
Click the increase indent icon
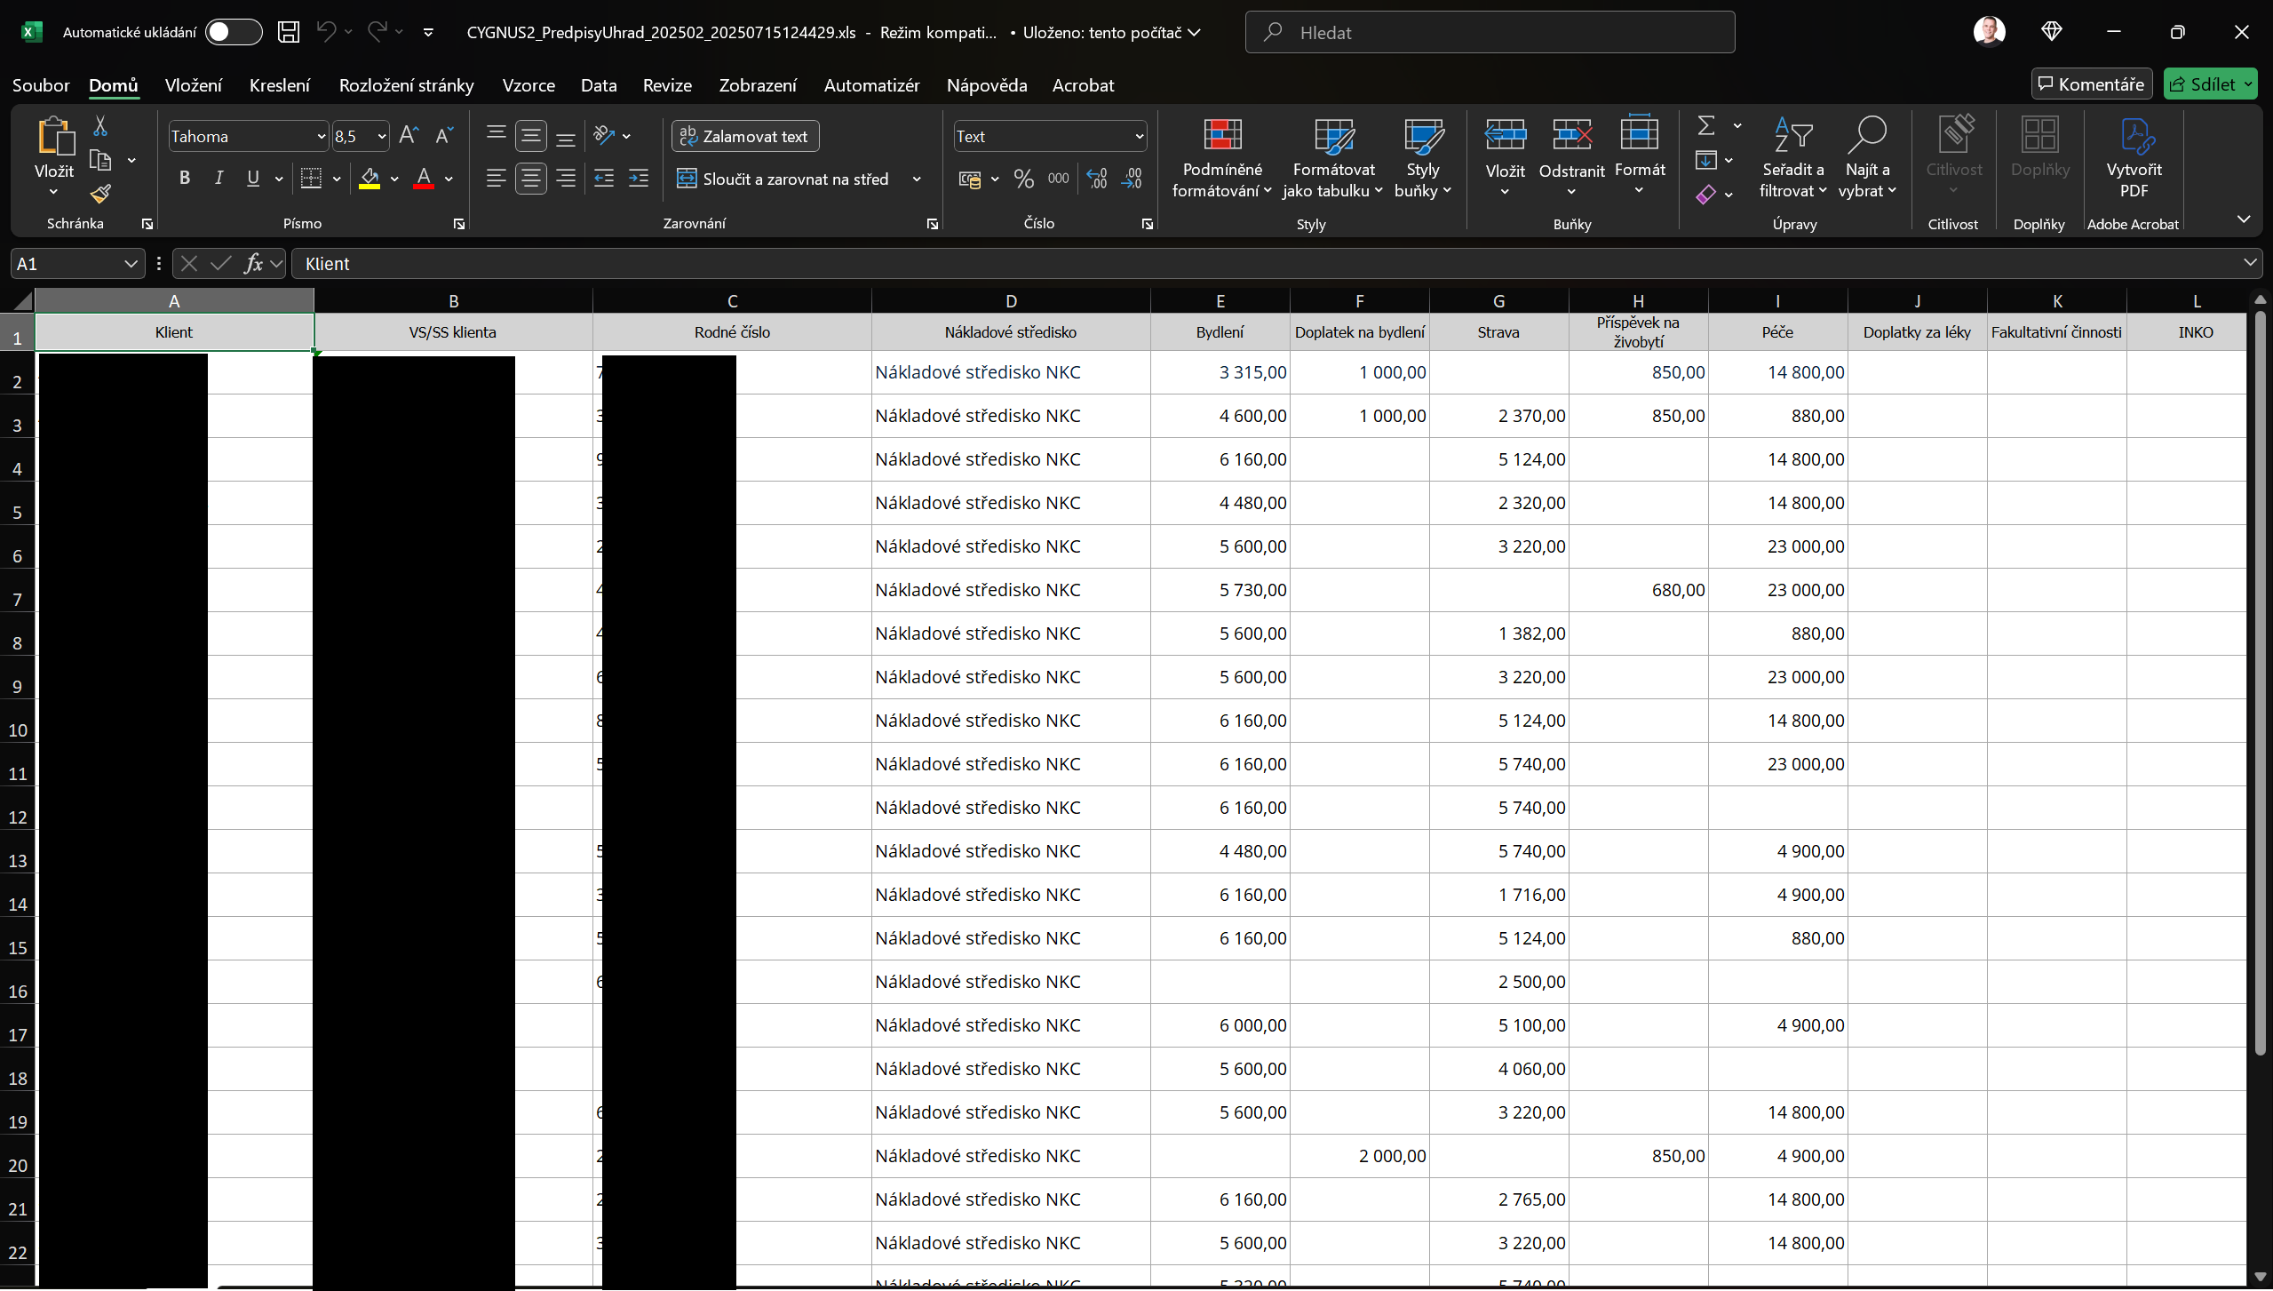coord(638,179)
